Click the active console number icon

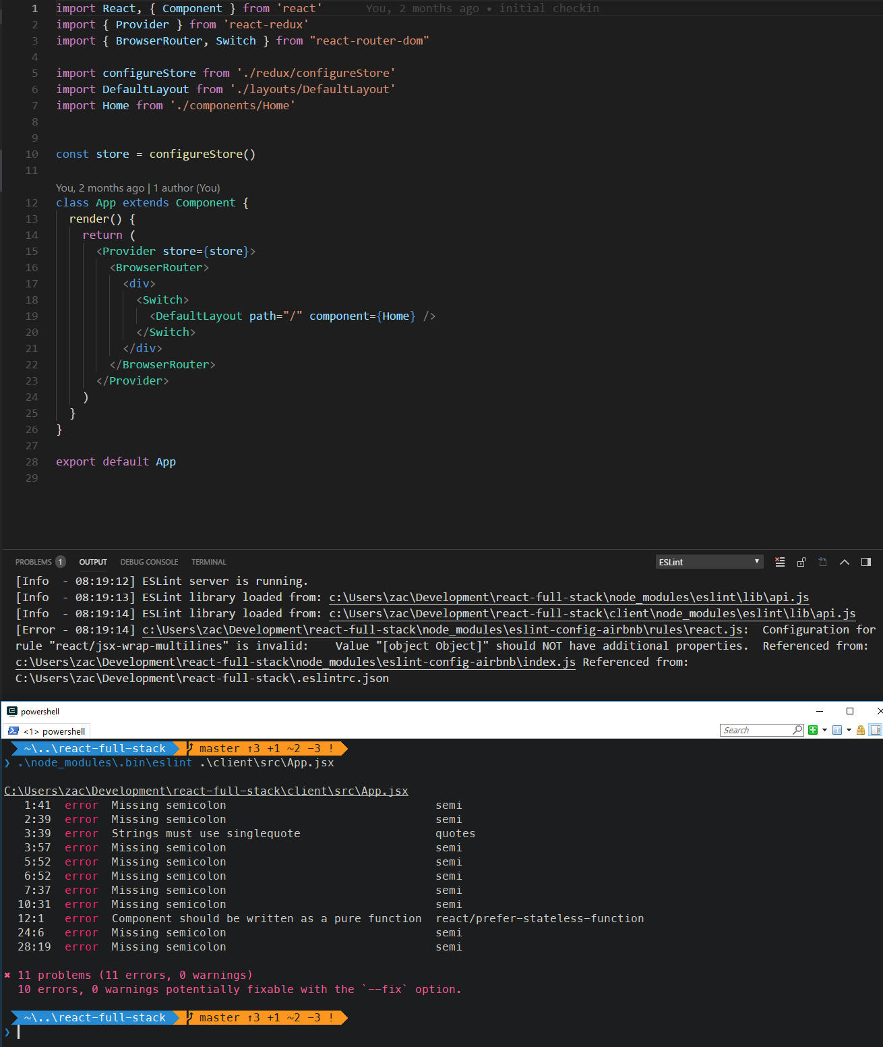(837, 730)
